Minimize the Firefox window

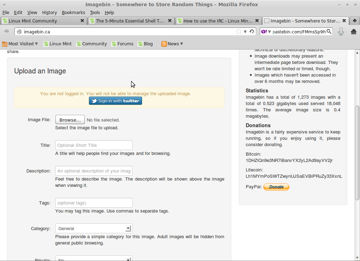pyautogui.click(x=339, y=5)
